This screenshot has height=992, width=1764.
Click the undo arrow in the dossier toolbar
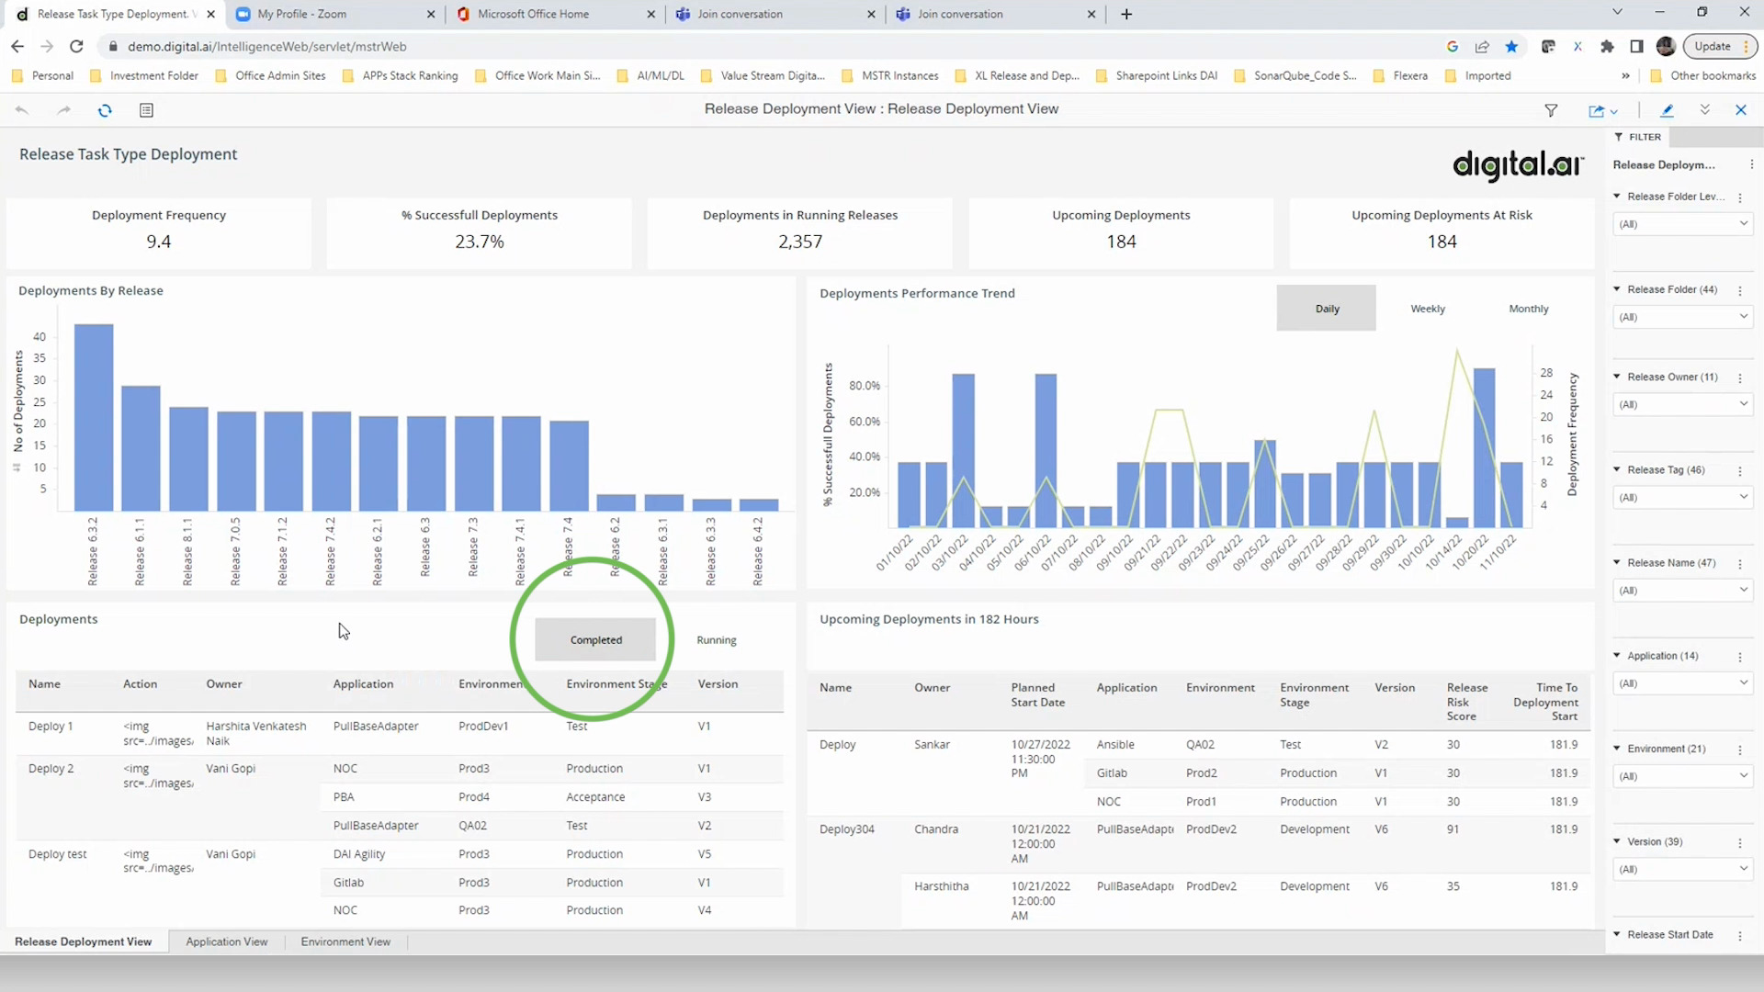point(22,110)
